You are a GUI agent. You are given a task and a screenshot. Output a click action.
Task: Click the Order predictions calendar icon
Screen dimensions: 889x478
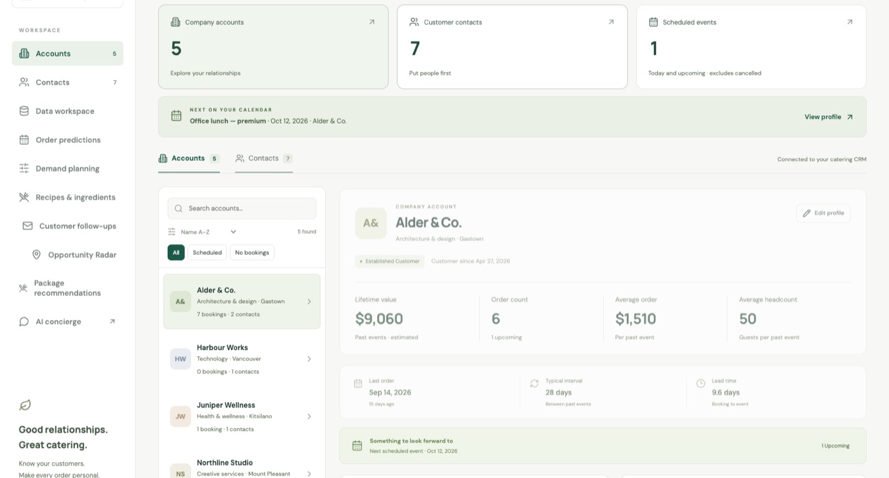24,139
